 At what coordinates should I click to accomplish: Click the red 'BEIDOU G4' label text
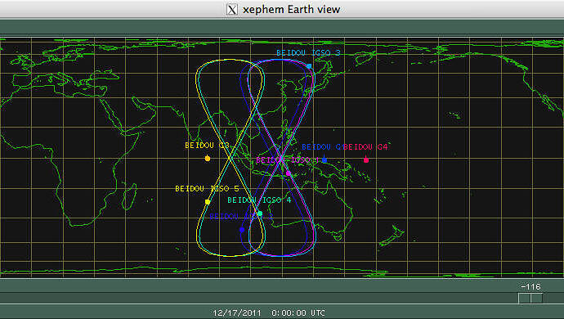(366, 147)
